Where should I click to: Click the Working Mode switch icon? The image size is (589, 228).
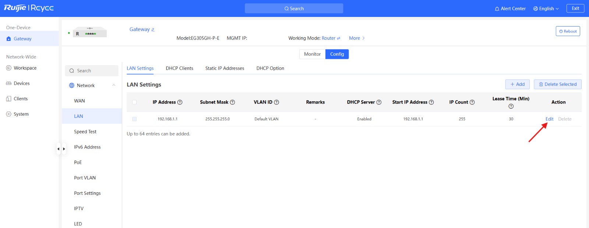[339, 38]
